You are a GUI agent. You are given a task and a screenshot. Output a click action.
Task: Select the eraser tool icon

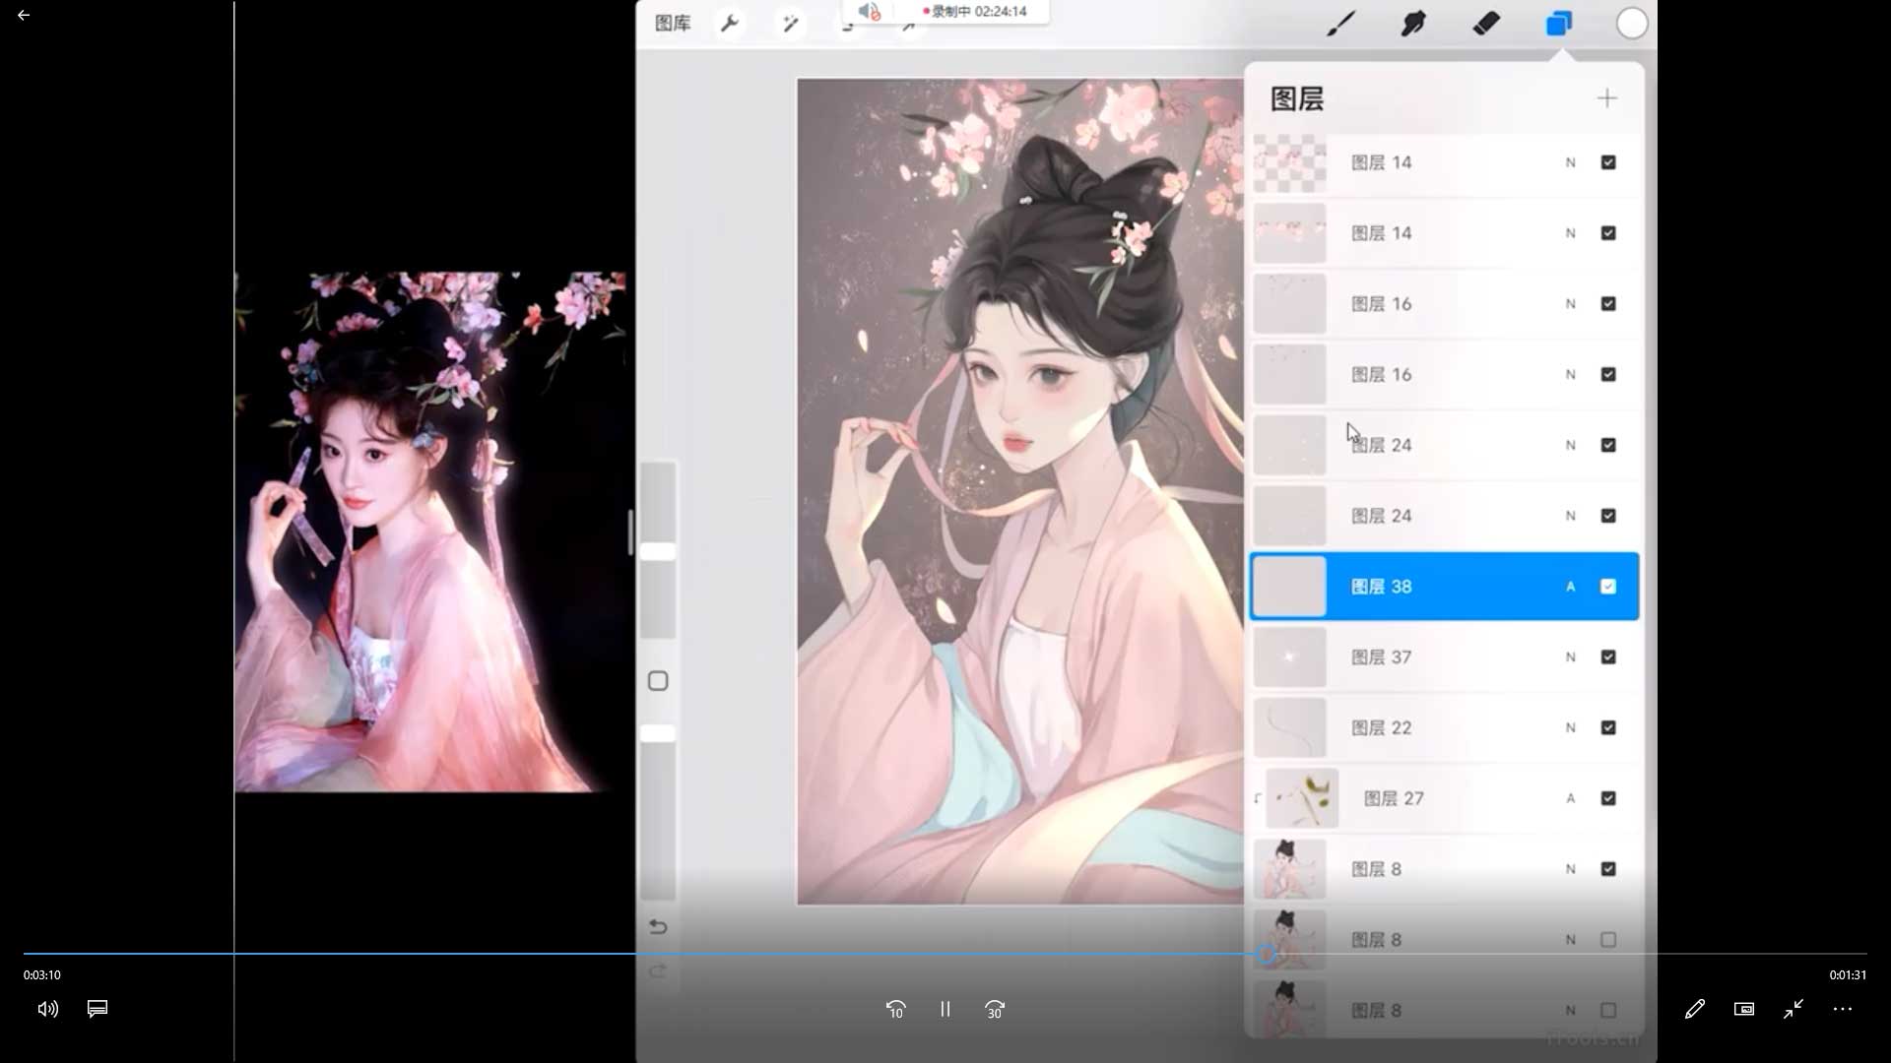coord(1486,24)
